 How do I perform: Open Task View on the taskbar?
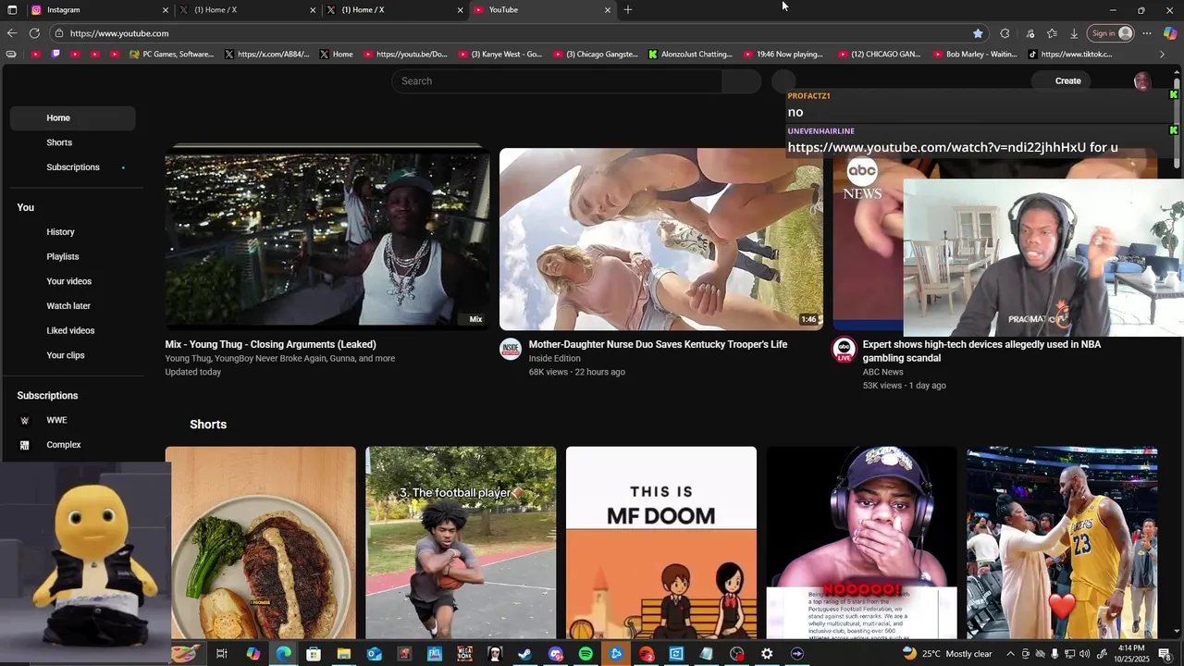coord(222,654)
